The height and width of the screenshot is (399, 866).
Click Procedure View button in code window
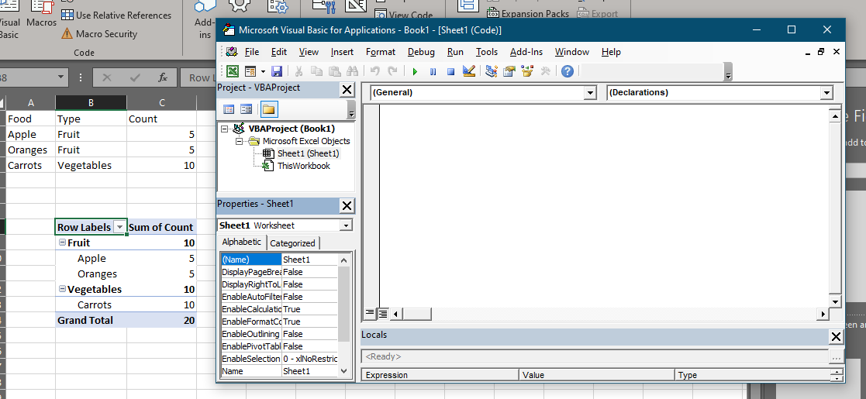pos(370,314)
